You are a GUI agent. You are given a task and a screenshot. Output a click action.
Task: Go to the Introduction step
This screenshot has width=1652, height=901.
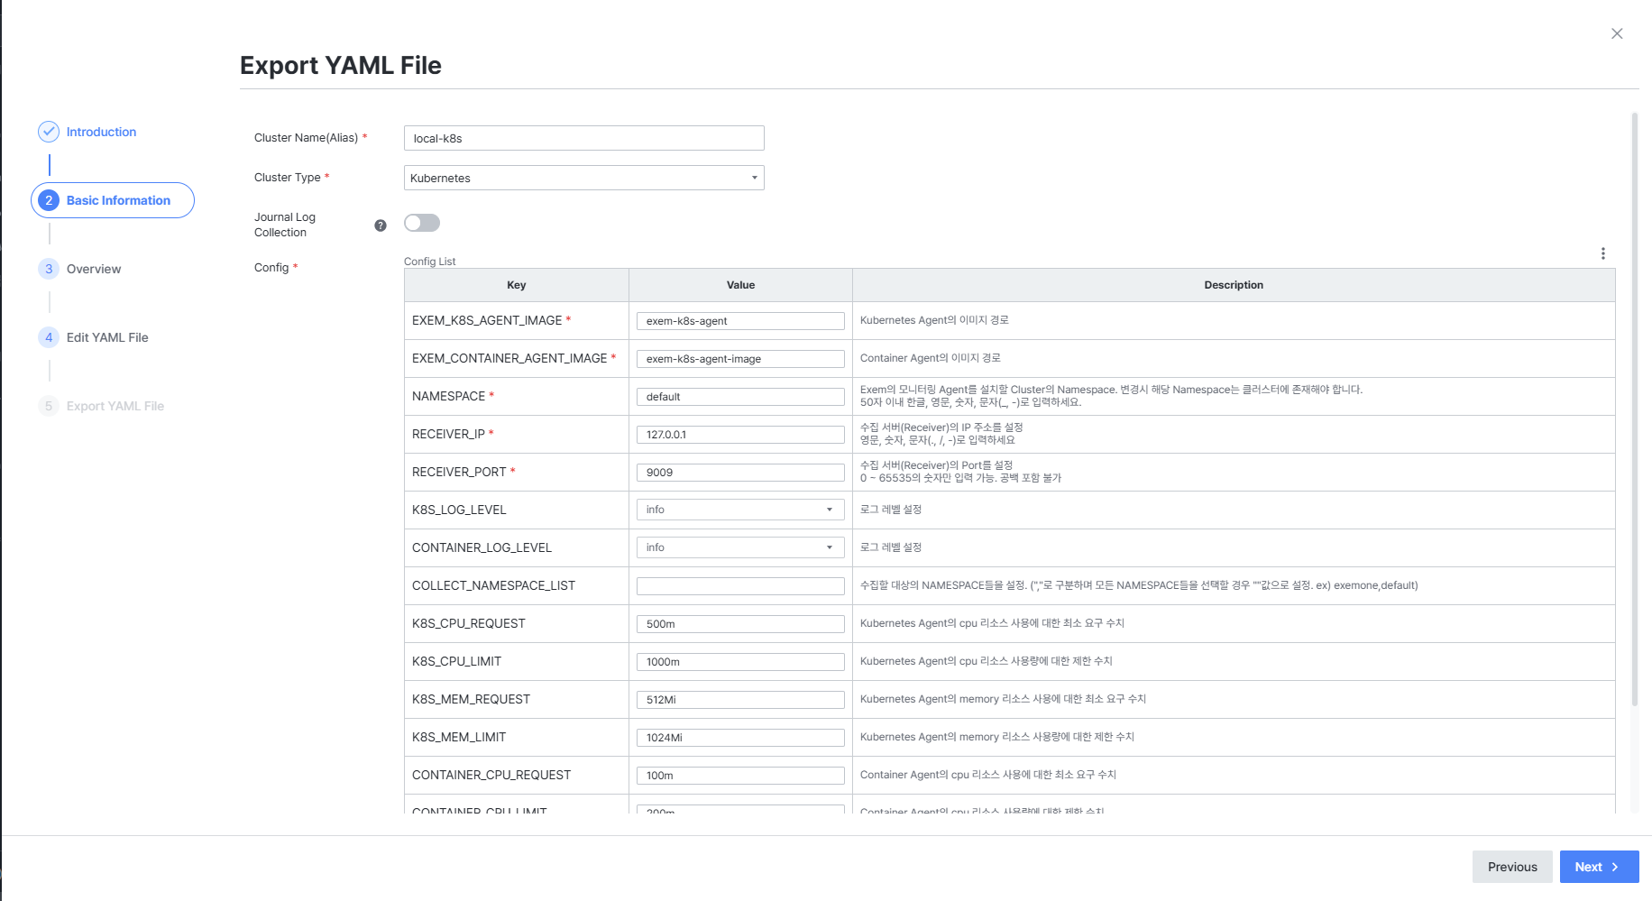[x=101, y=132]
